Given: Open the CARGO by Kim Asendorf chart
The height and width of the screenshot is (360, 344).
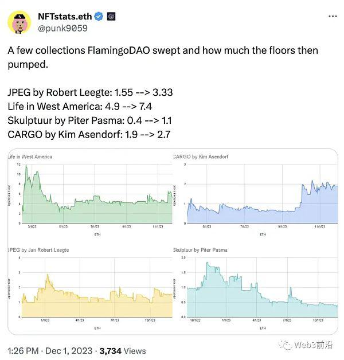Looking at the screenshot, I should (x=255, y=195).
